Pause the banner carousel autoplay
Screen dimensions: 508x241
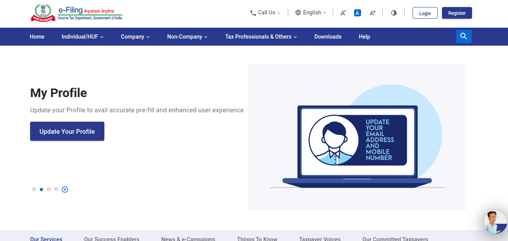pyautogui.click(x=65, y=190)
